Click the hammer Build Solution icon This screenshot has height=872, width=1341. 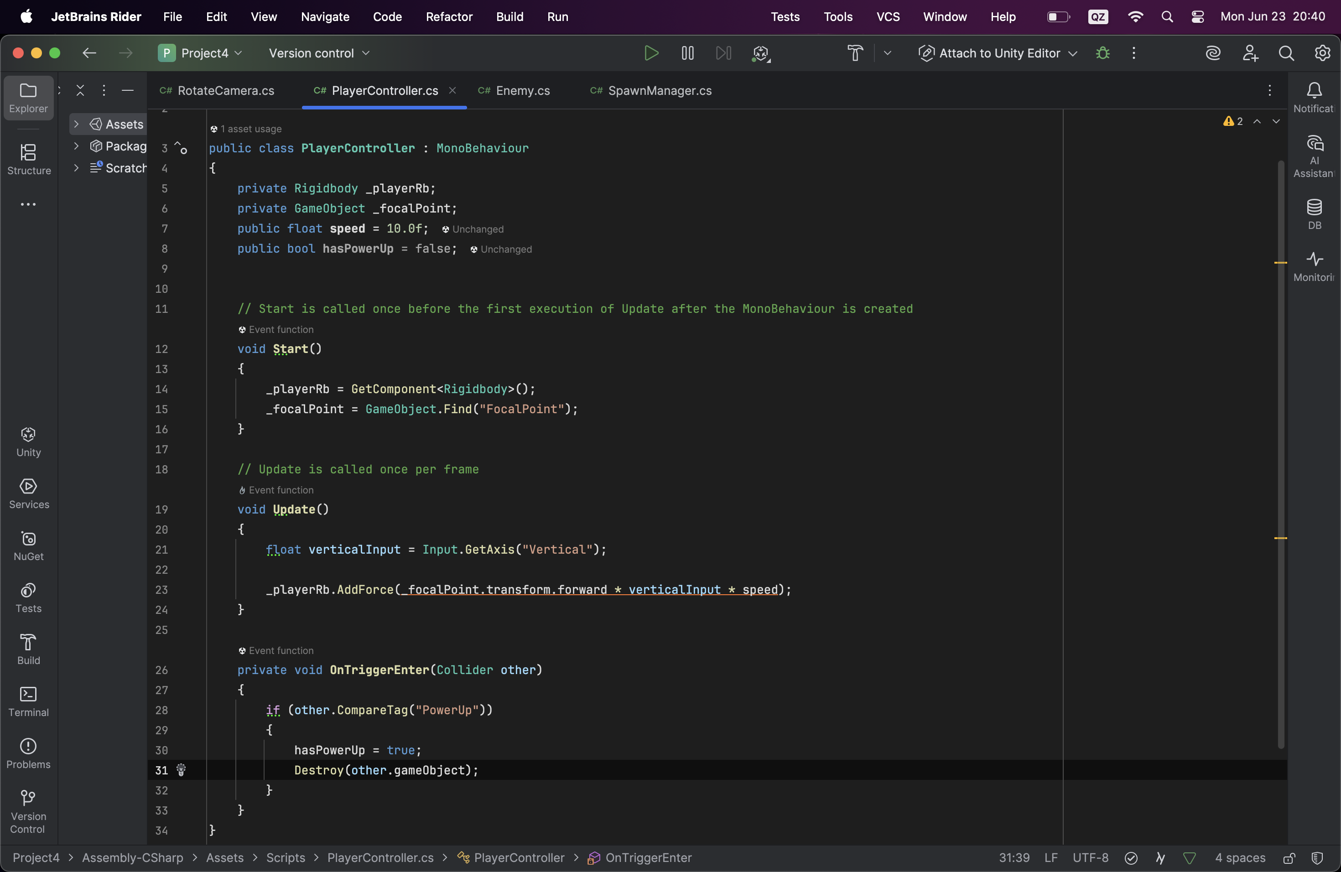[855, 53]
